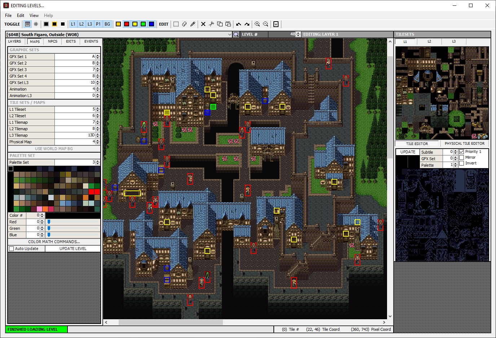Screen dimensions: 496x338
Task: Click the gray-bordered black square toggle
Action: [46, 24]
